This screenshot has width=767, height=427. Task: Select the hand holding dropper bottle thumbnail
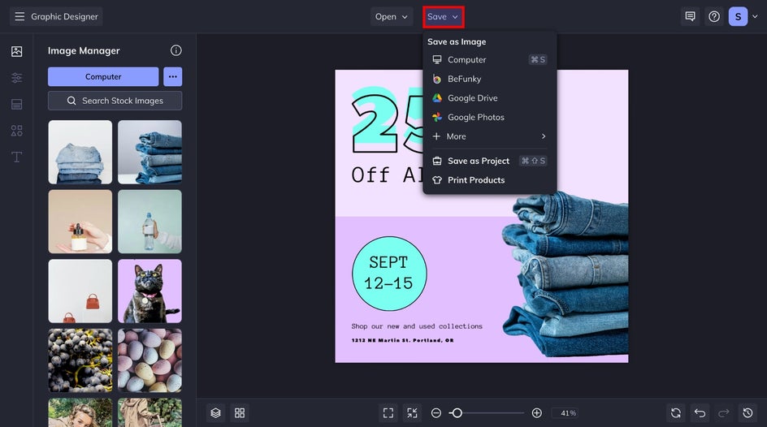80,222
